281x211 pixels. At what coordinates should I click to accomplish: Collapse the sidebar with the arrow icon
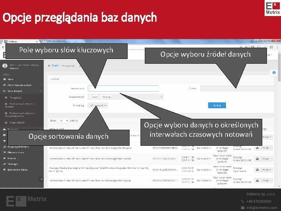[41, 179]
